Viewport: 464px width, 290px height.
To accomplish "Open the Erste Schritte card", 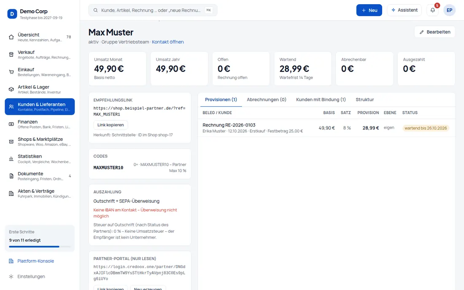I will [x=40, y=238].
